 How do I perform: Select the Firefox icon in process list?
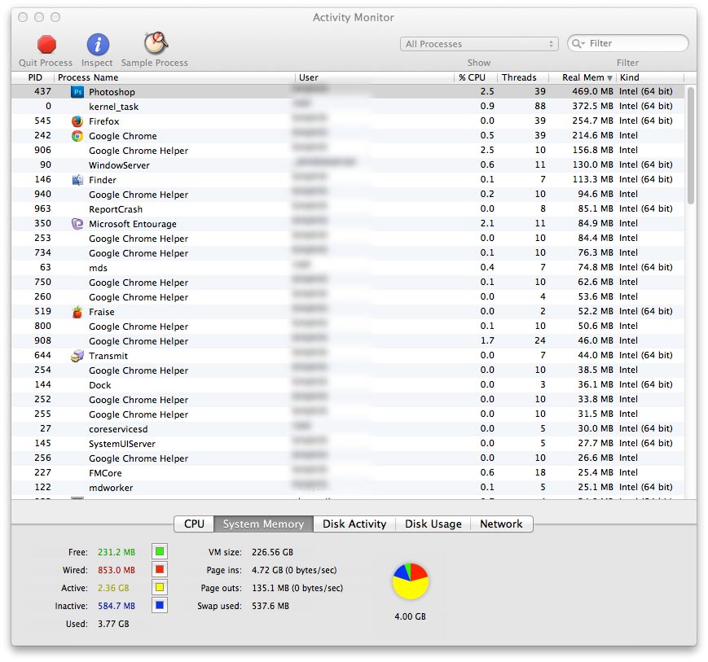pos(77,121)
